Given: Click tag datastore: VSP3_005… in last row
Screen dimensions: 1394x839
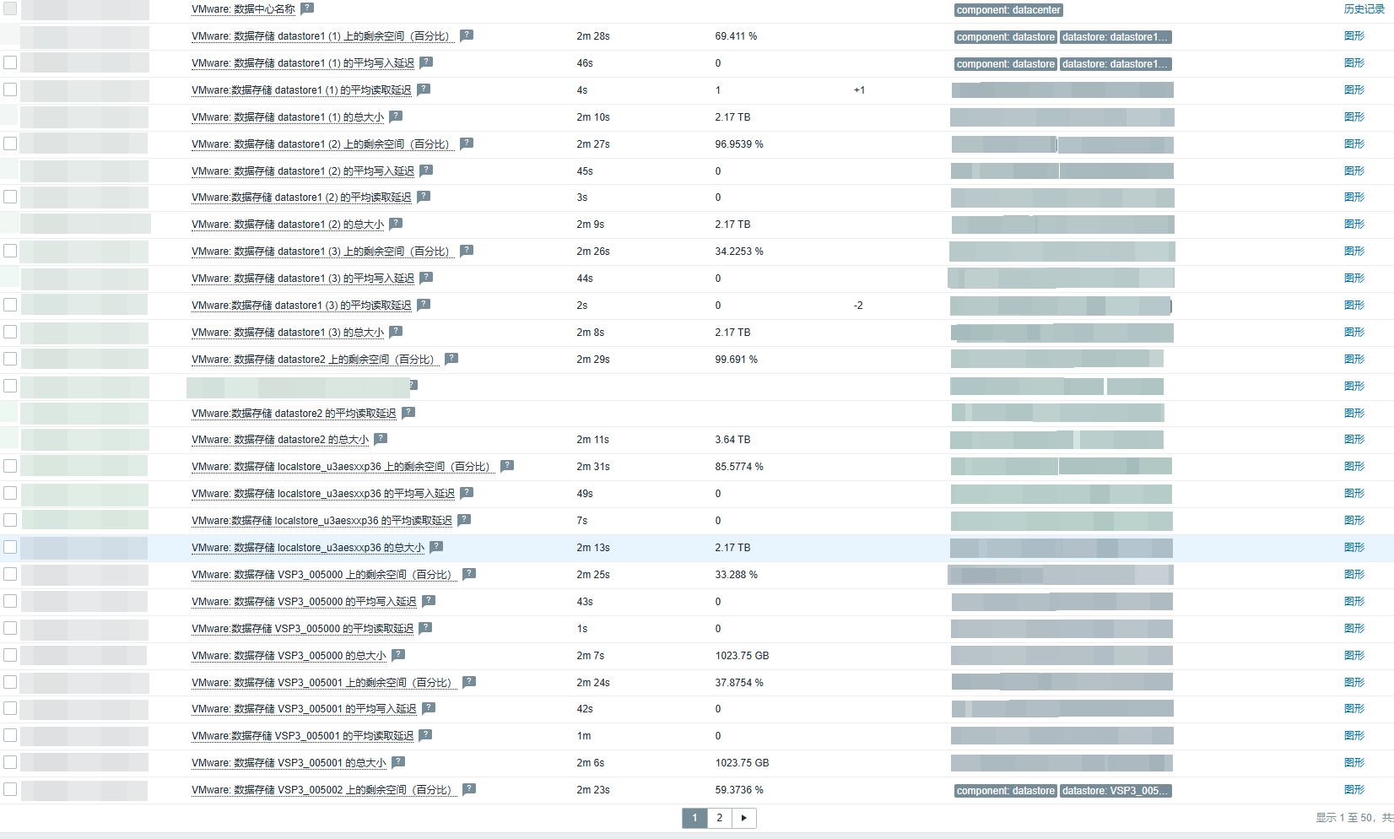Looking at the screenshot, I should (1115, 791).
